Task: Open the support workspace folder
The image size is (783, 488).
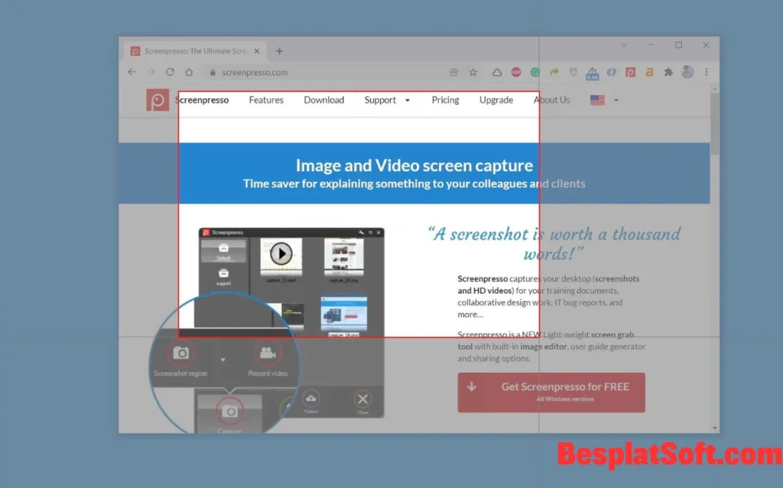Action: 223,274
